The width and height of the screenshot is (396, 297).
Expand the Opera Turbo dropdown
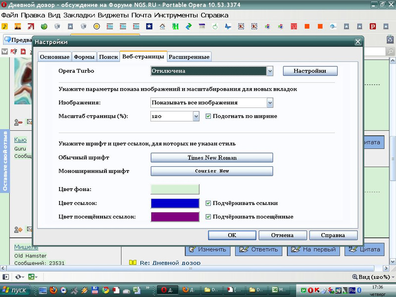click(270, 71)
